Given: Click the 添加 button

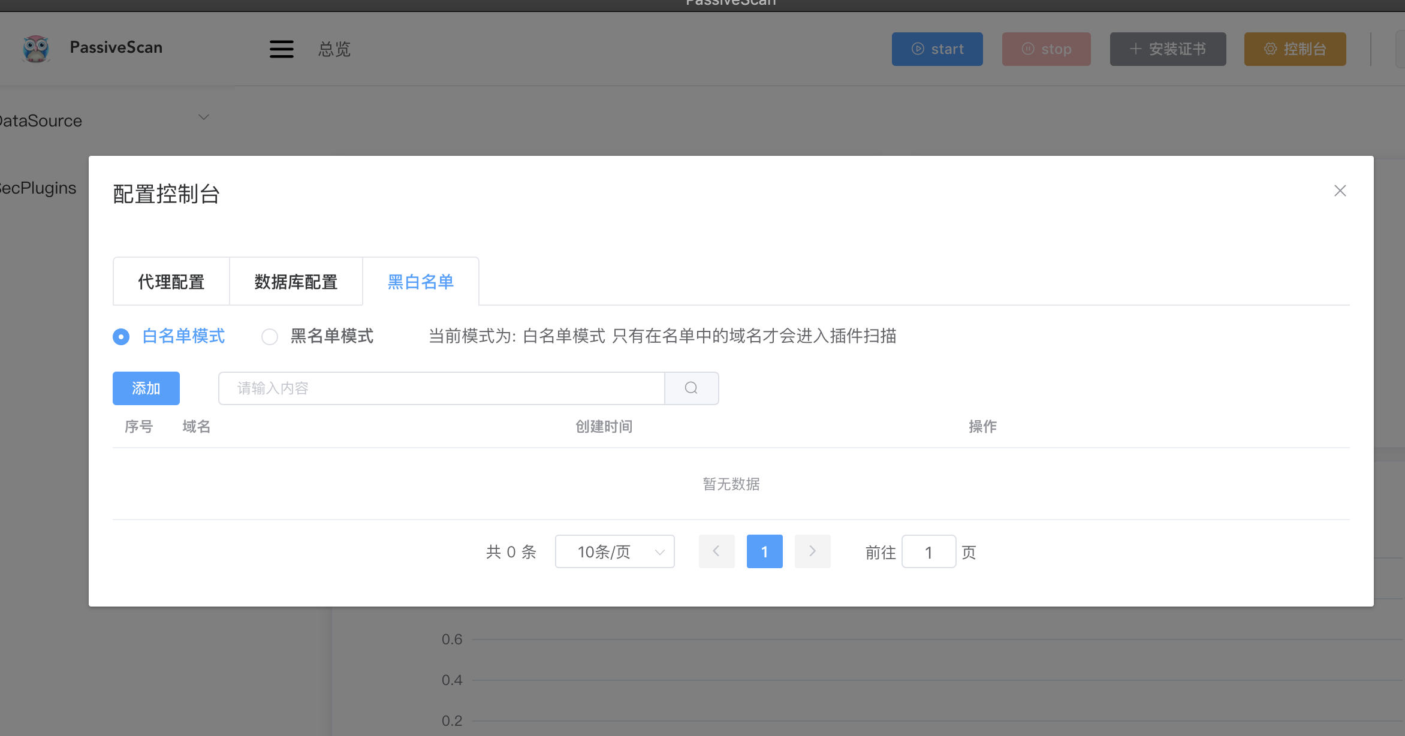Looking at the screenshot, I should pos(146,388).
